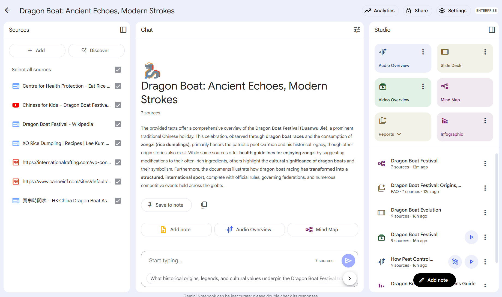Go back with the arrow icon
The image size is (502, 297).
pos(8,10)
